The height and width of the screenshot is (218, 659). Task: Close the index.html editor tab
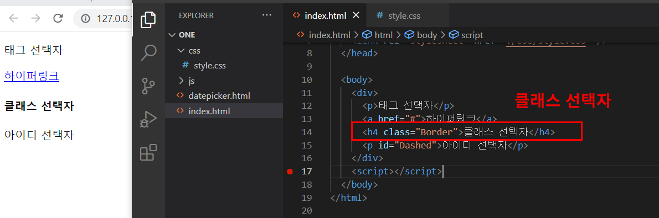pyautogui.click(x=356, y=15)
